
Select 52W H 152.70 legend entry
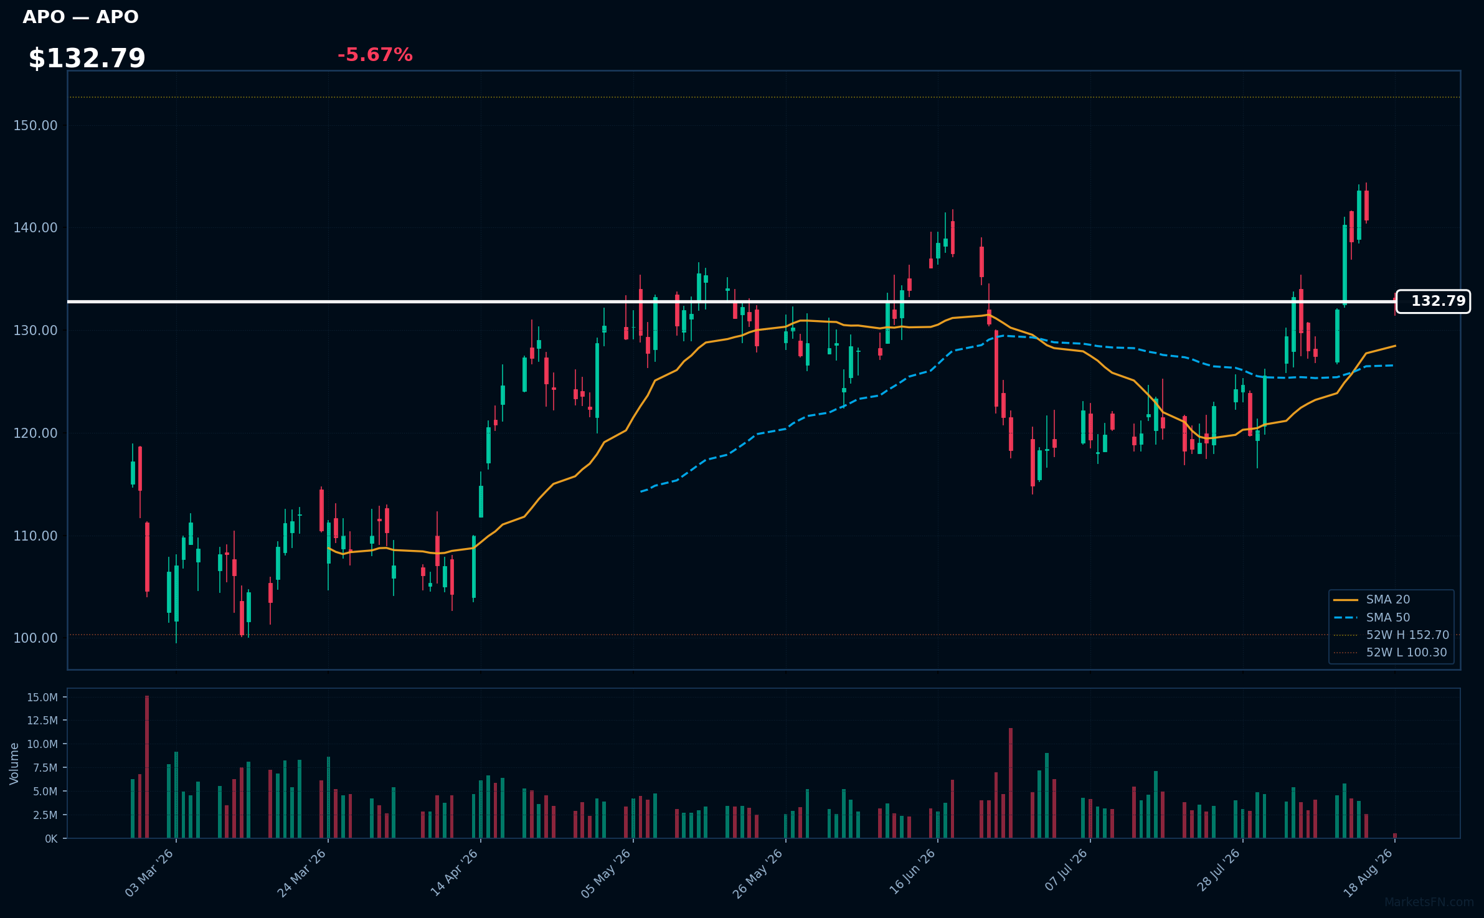click(1391, 635)
